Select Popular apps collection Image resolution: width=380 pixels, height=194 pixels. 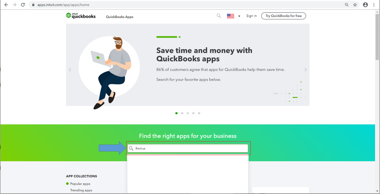tap(80, 184)
